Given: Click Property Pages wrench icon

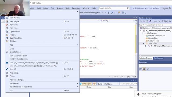Looking at the screenshot, I should point(148,69).
